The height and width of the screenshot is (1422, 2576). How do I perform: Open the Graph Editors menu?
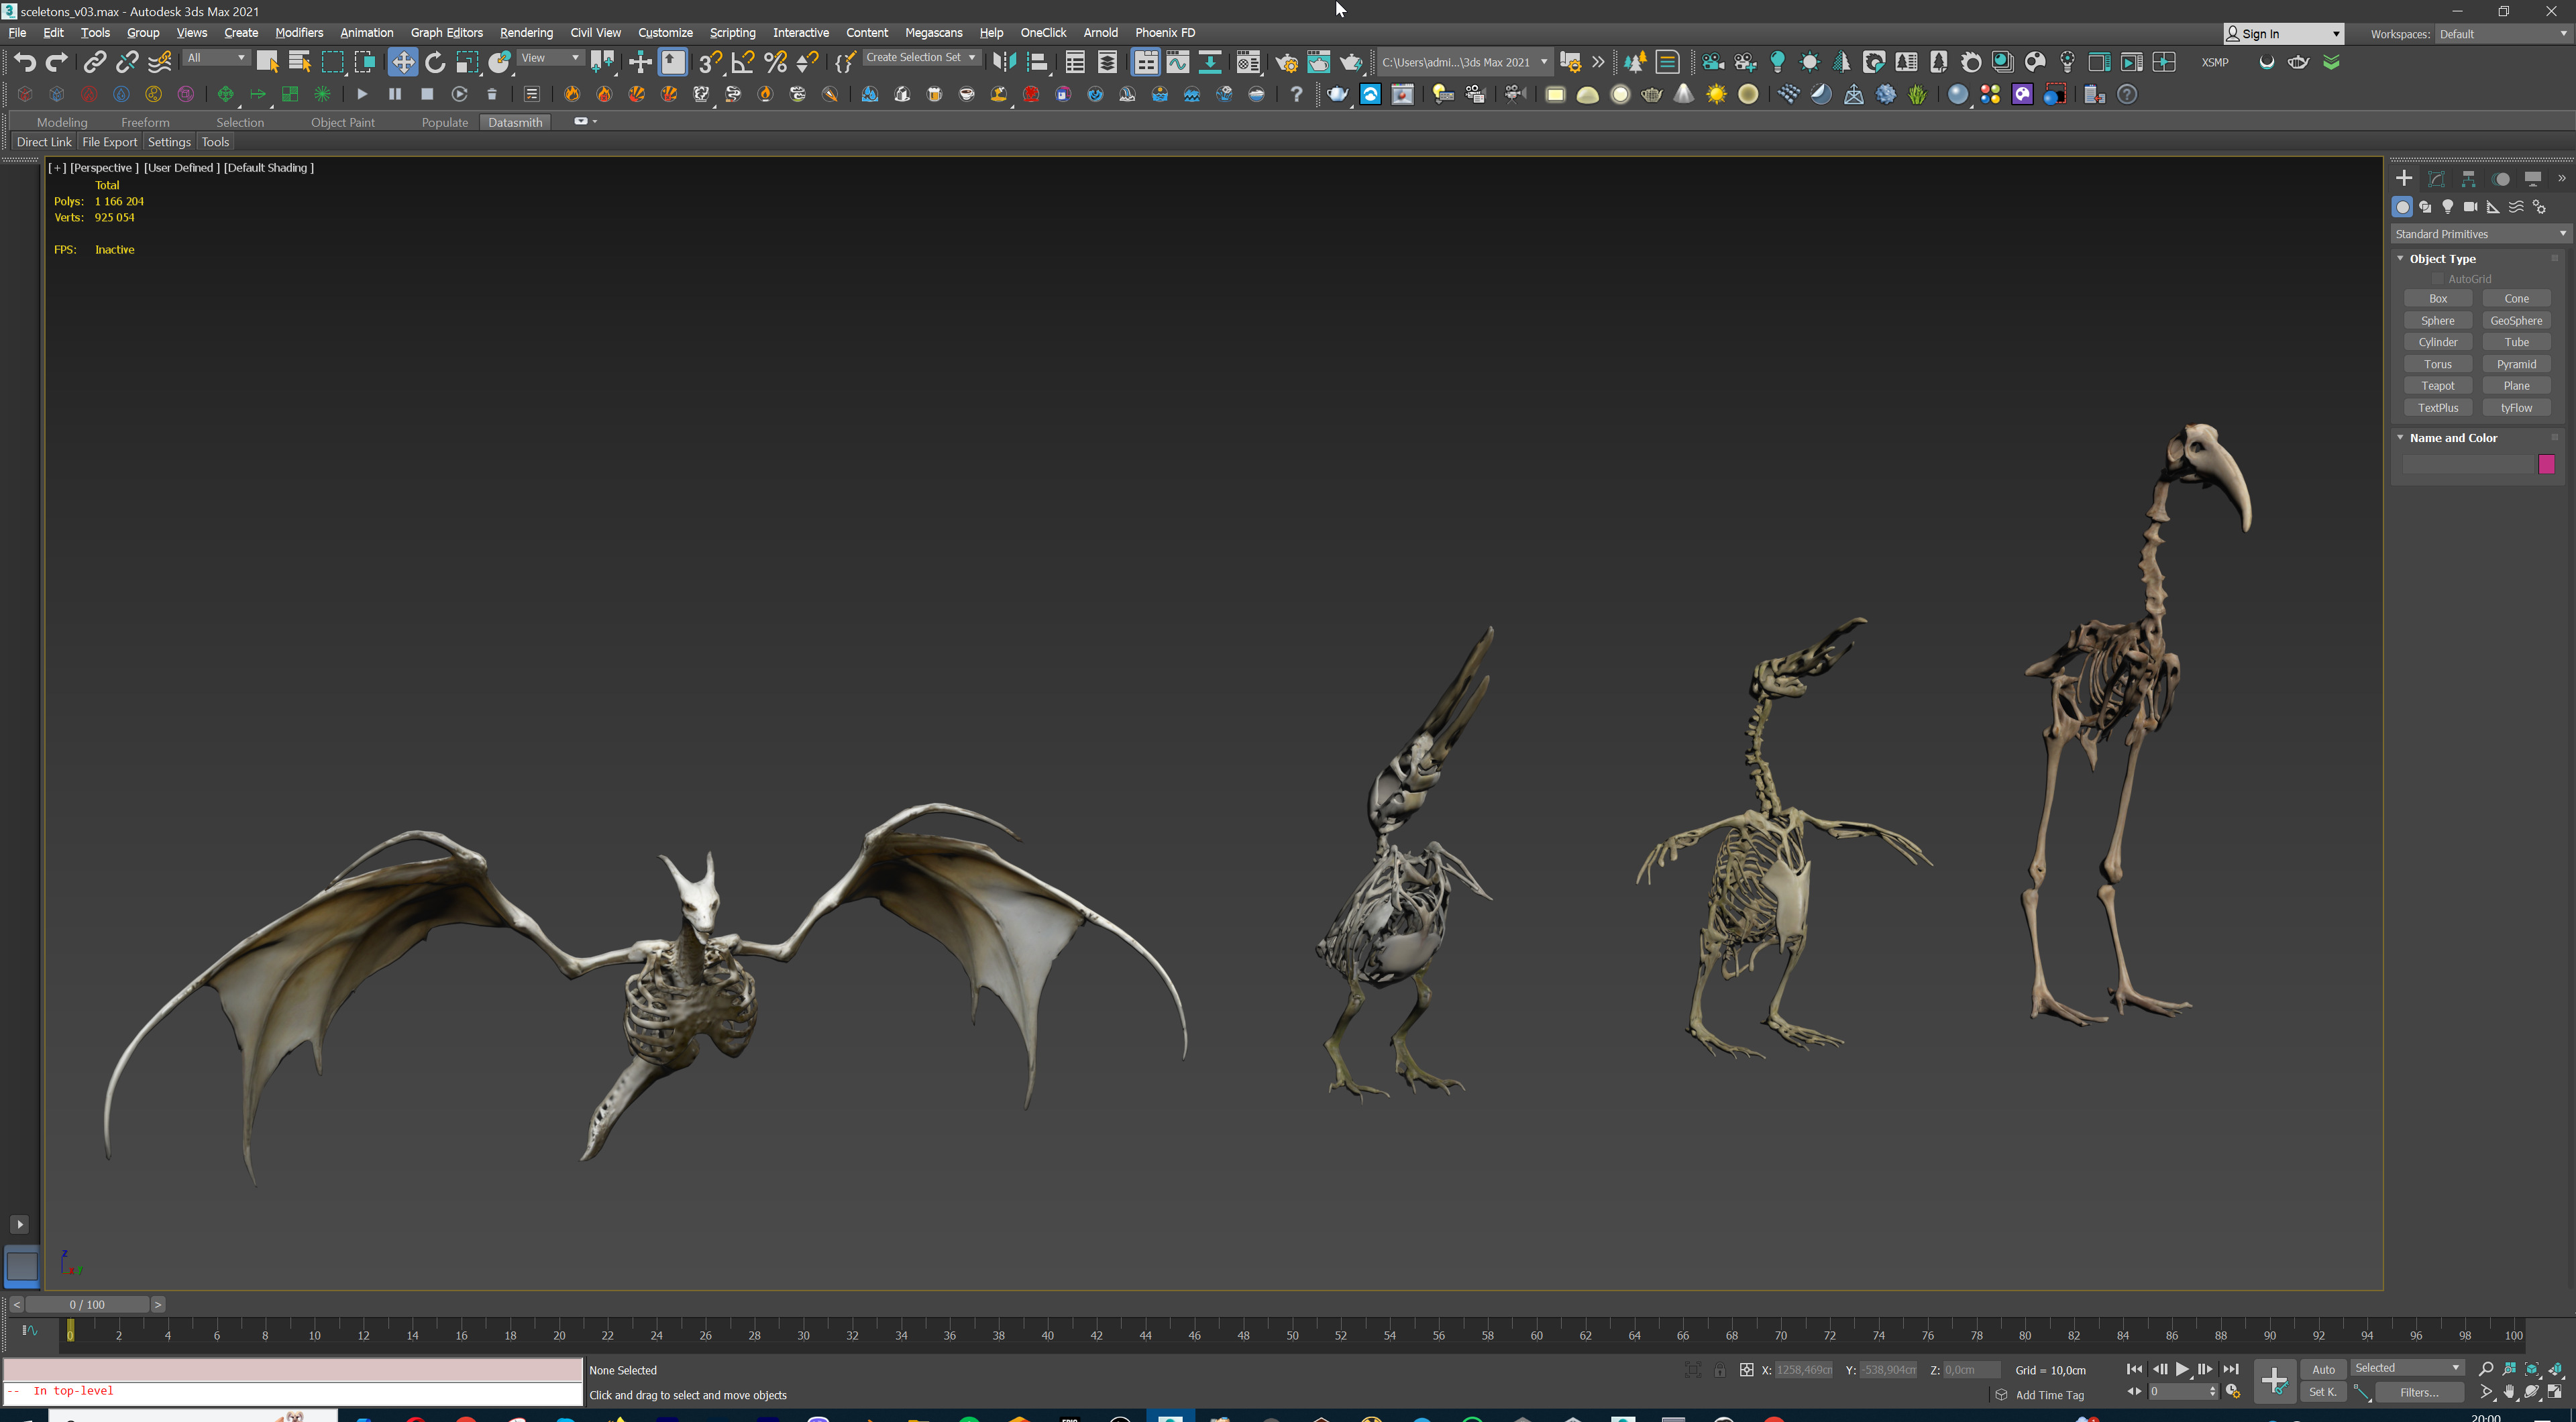tap(446, 32)
